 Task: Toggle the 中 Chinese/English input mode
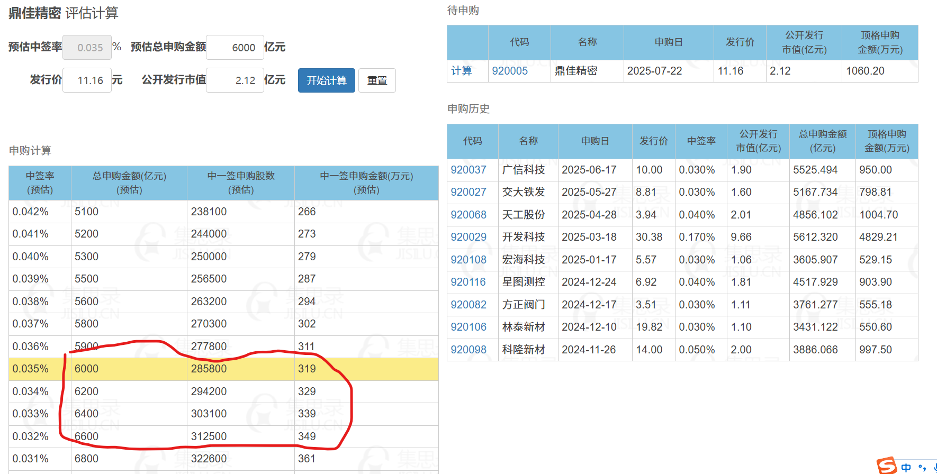pyautogui.click(x=906, y=468)
